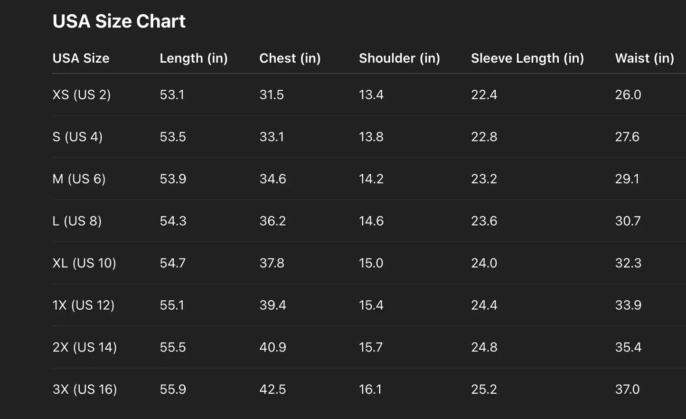Click the L (US 8) size label
Viewport: 686px width, 419px height.
pyautogui.click(x=77, y=221)
